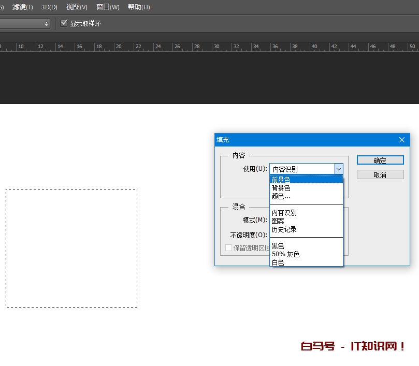The height and width of the screenshot is (366, 419).
Task: Select 前景色 from the dropdown list
Action: pos(281,180)
